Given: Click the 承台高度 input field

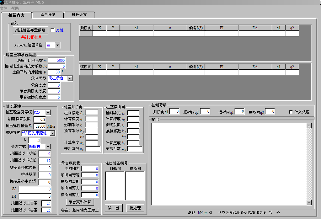Looking at the screenshot, I should click(x=54, y=85).
